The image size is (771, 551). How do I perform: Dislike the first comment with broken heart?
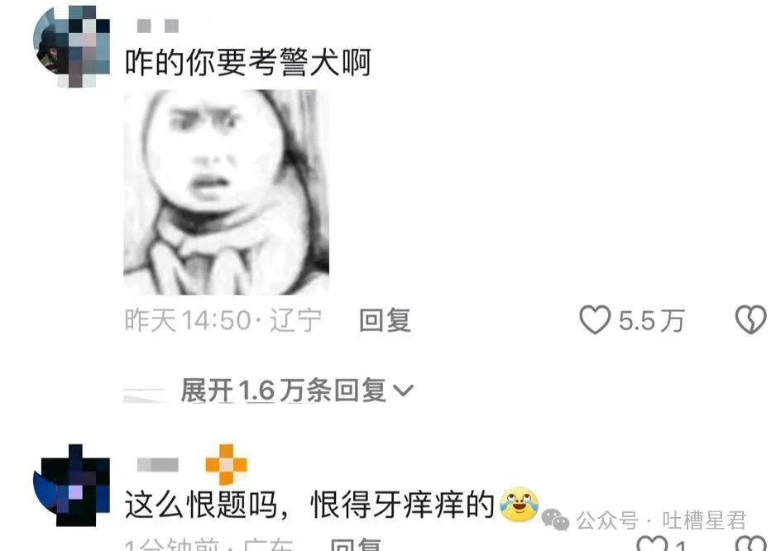pos(751,320)
